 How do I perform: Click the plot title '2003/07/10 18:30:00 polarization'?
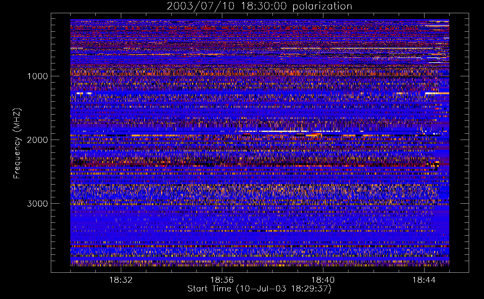259,6
